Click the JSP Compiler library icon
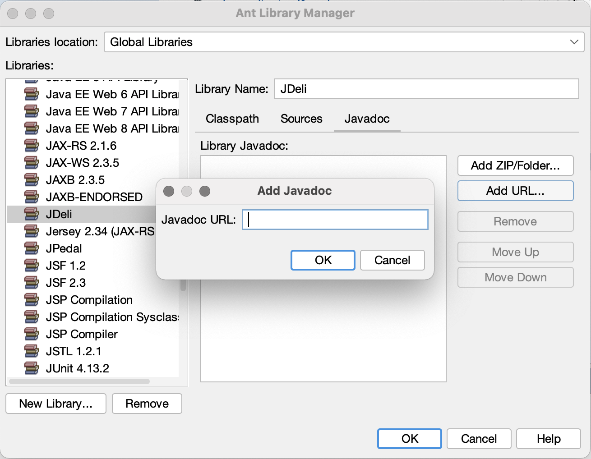The width and height of the screenshot is (591, 459). click(x=32, y=334)
